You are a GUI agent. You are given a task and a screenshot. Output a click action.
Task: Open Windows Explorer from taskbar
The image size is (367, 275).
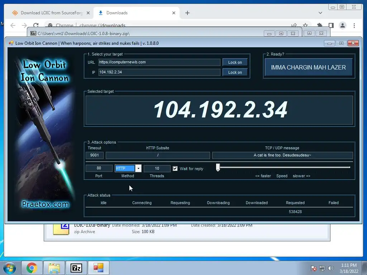[x=54, y=268]
